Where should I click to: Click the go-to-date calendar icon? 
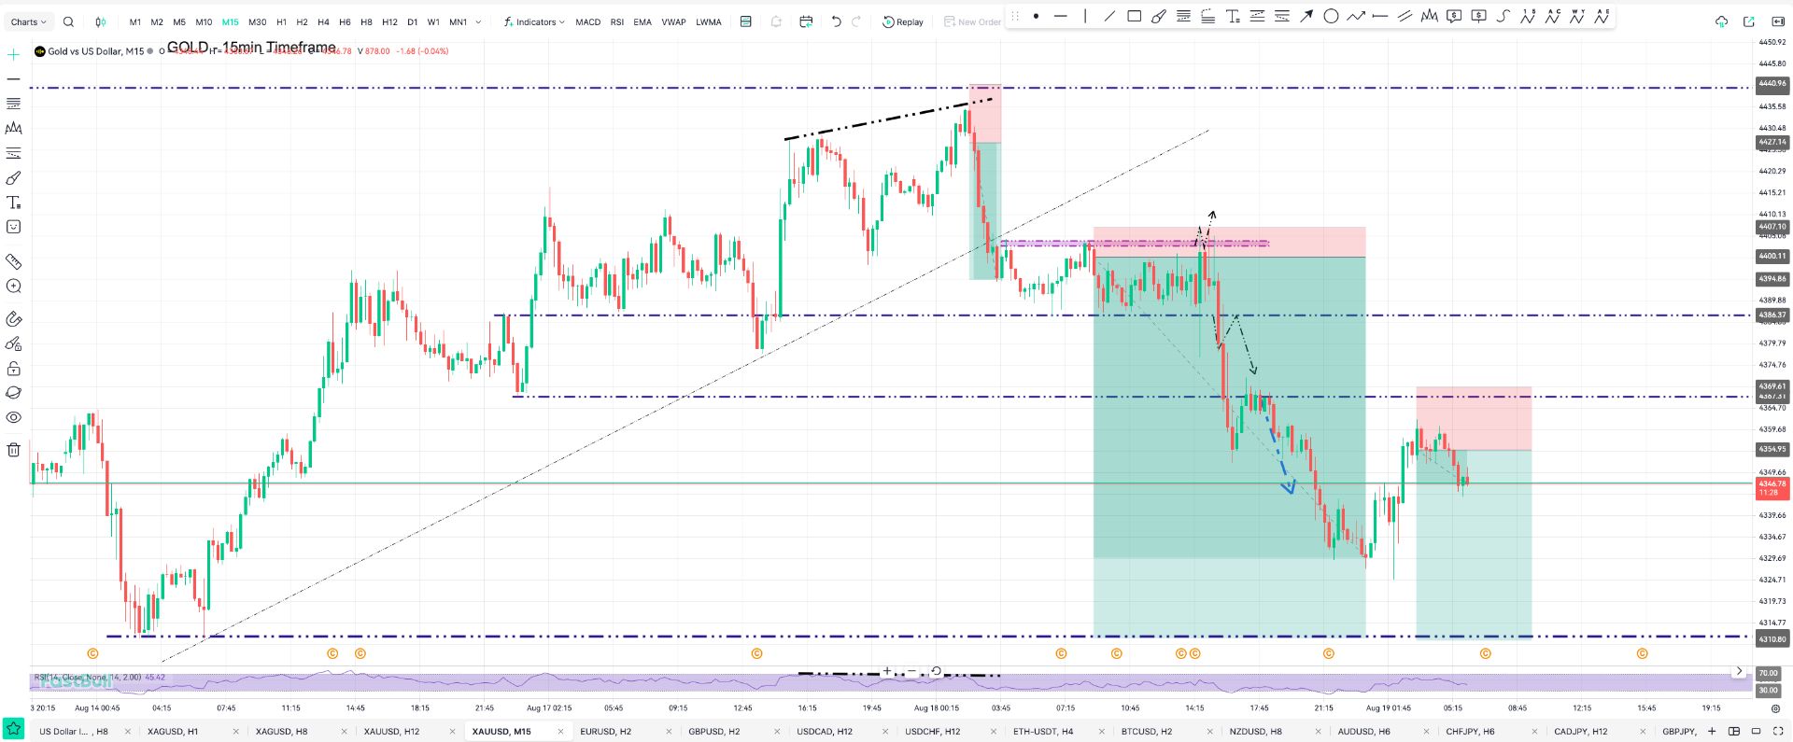pos(806,21)
